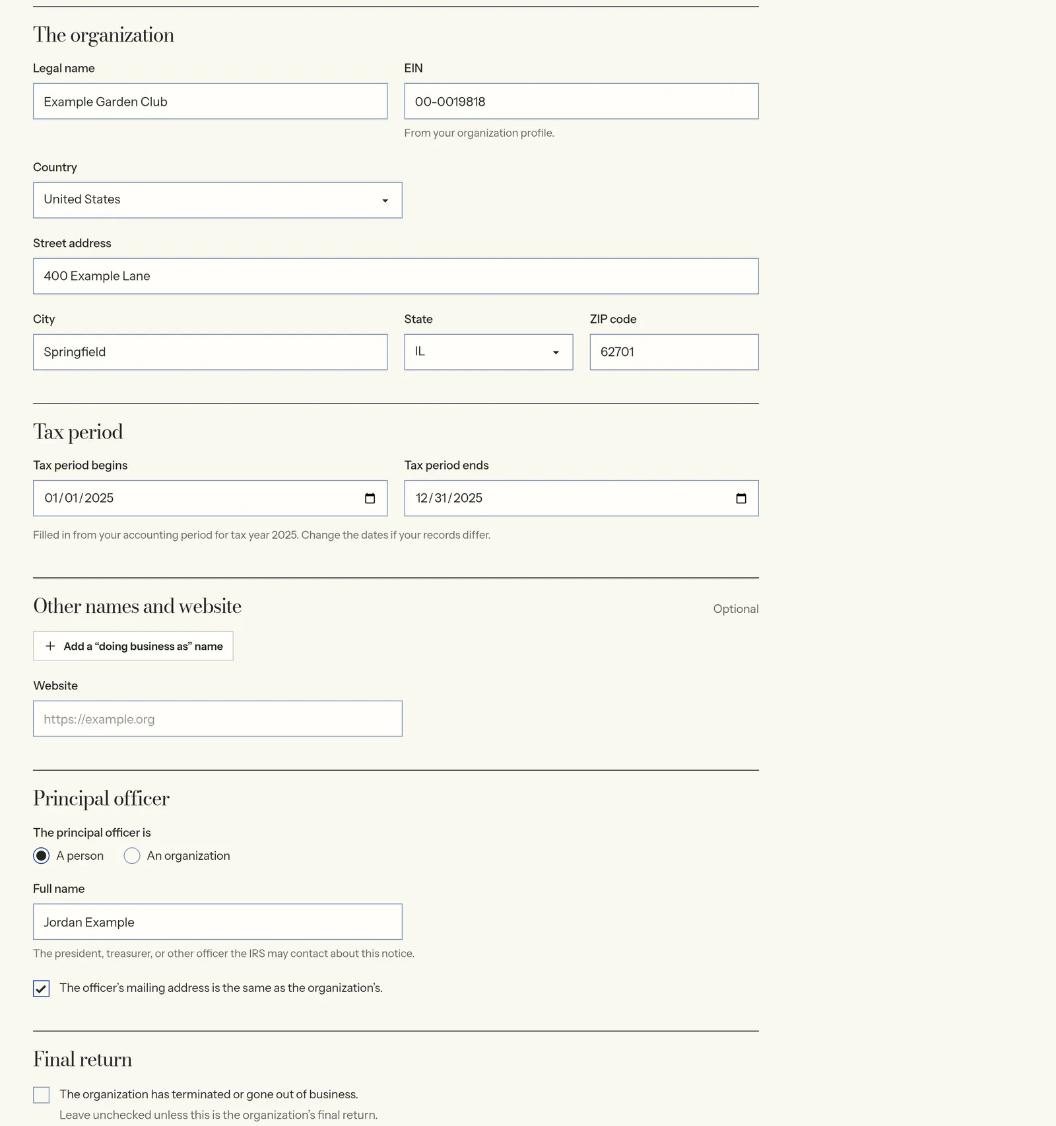Viewport: 1056px width, 1126px height.
Task: Click the City field with Springfield
Action: [x=211, y=352]
